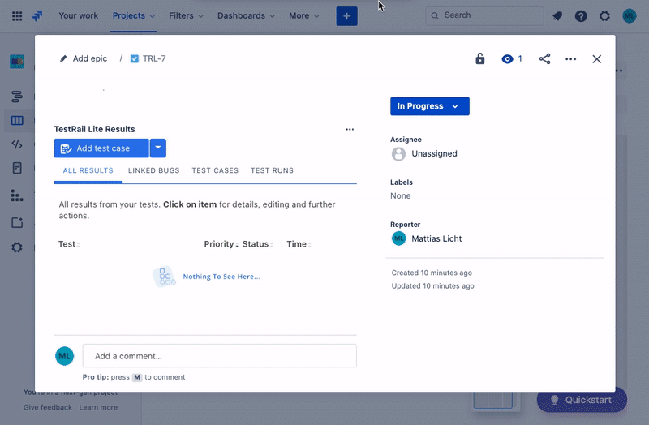Click the Add epic link
This screenshot has width=649, height=425.
pos(90,58)
